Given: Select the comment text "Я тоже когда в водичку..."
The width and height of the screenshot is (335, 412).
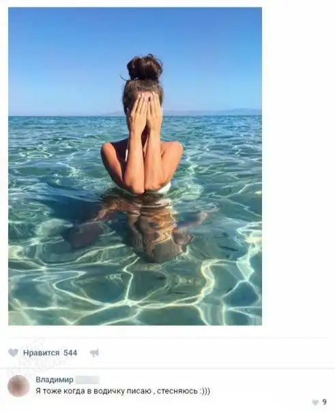Looking at the screenshot, I should tap(123, 391).
